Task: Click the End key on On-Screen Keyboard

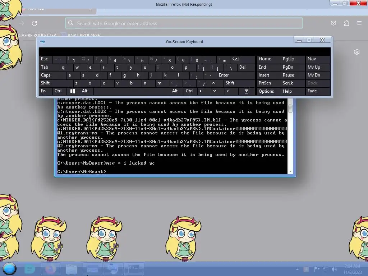Action: click(268, 67)
